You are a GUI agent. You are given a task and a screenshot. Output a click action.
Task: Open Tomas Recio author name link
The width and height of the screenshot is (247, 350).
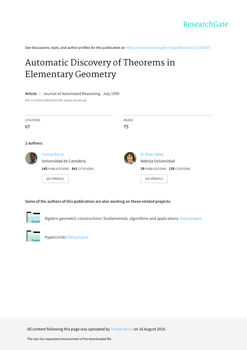click(53, 154)
